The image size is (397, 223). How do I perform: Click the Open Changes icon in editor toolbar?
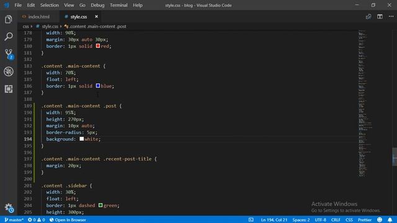(368, 17)
